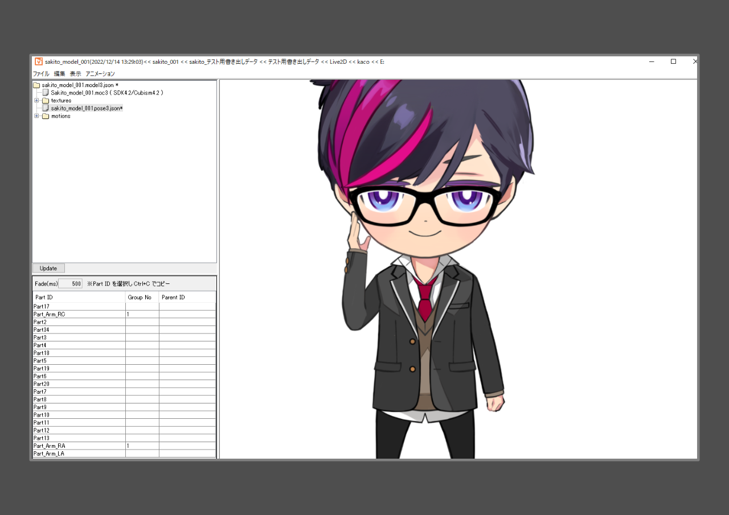Click the Group No column header
The image size is (729, 515).
[142, 297]
